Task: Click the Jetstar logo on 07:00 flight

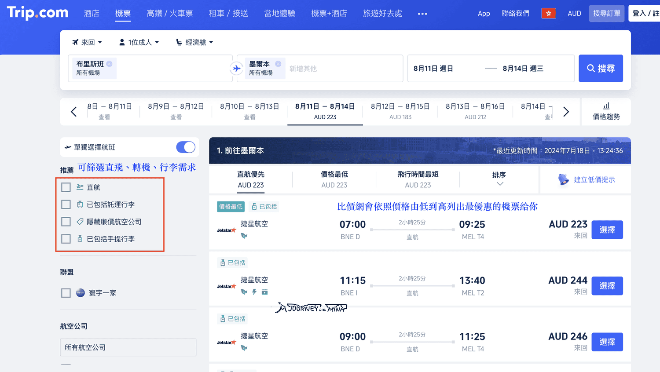Action: [x=227, y=230]
